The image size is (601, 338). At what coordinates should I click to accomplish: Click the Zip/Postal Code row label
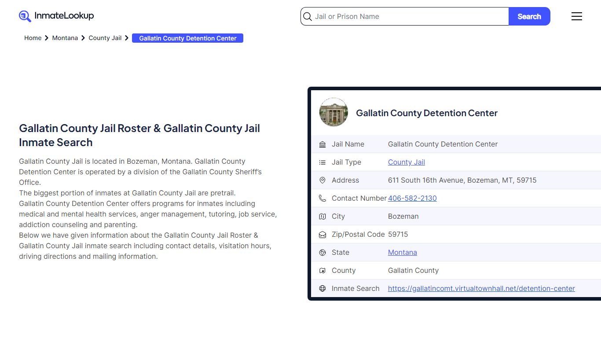[358, 235]
